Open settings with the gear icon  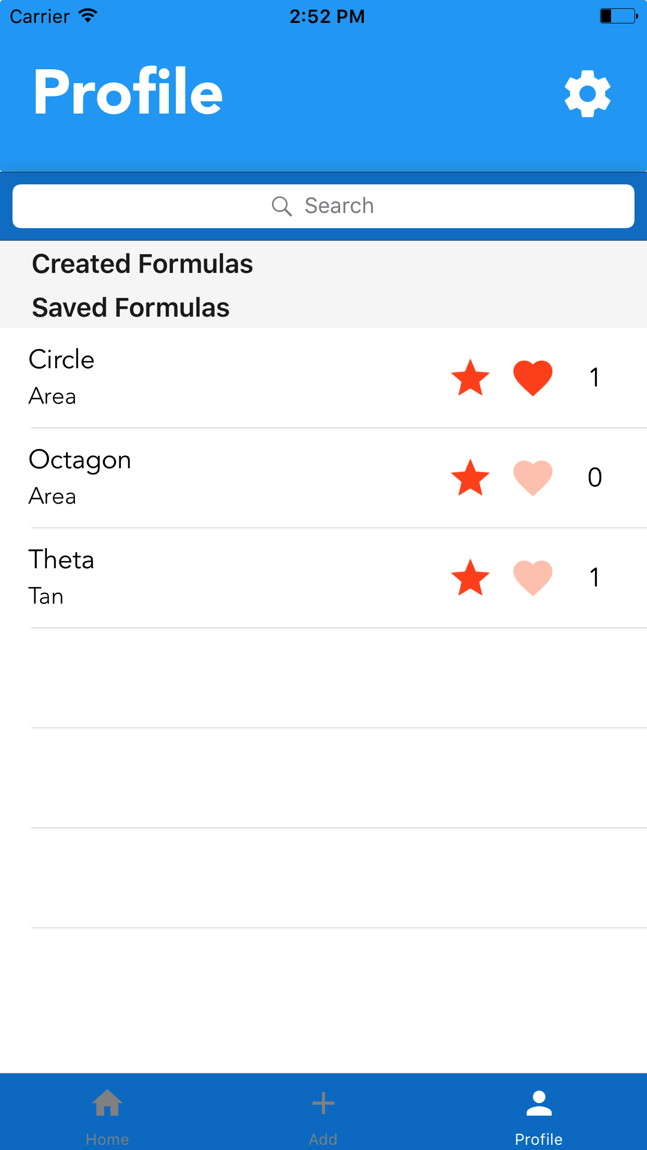pos(588,94)
